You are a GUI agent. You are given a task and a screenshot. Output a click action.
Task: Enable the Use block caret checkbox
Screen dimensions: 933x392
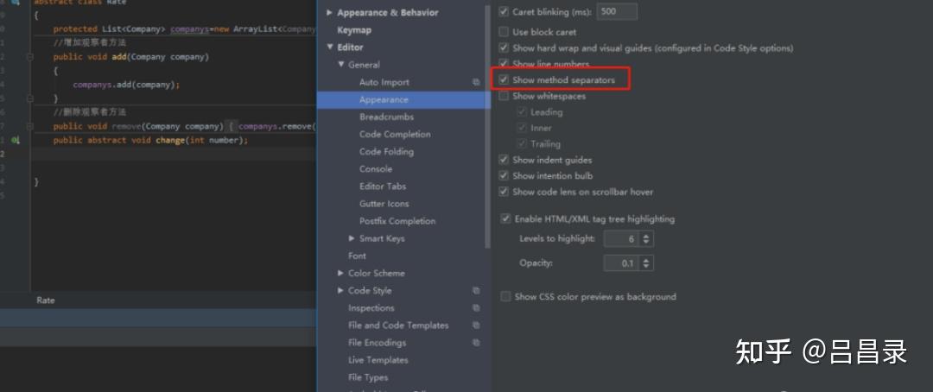tap(505, 32)
